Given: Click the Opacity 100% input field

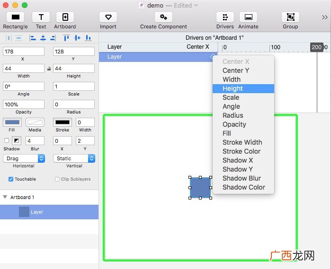Looking at the screenshot, I should point(24,104).
